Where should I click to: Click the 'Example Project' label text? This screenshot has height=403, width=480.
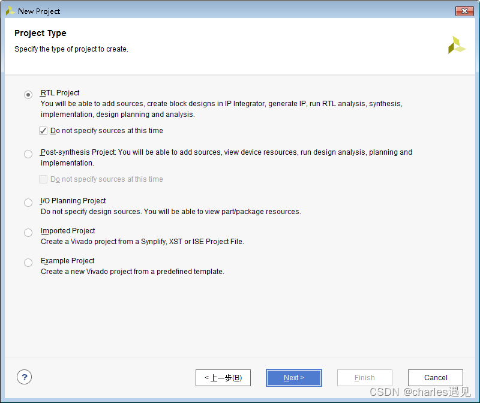click(67, 261)
